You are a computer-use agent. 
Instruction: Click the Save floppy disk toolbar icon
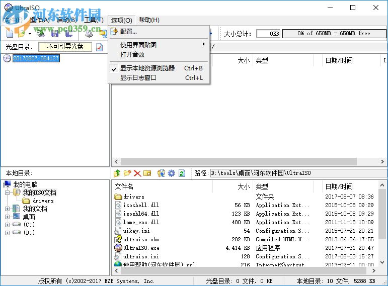pyautogui.click(x=55, y=33)
